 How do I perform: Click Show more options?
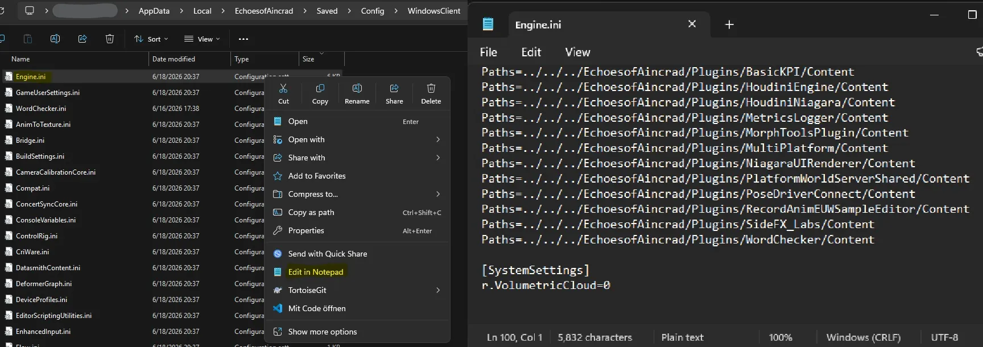coord(357,332)
